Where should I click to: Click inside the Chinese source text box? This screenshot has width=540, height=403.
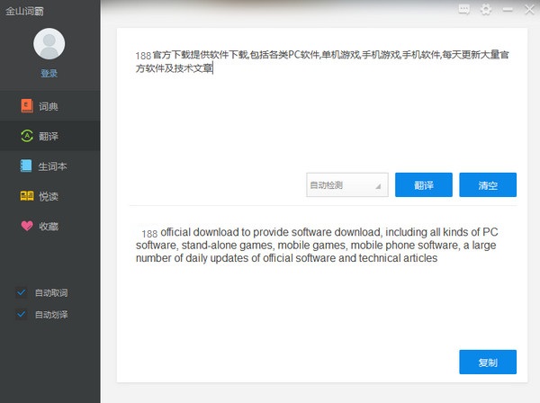coord(315,108)
